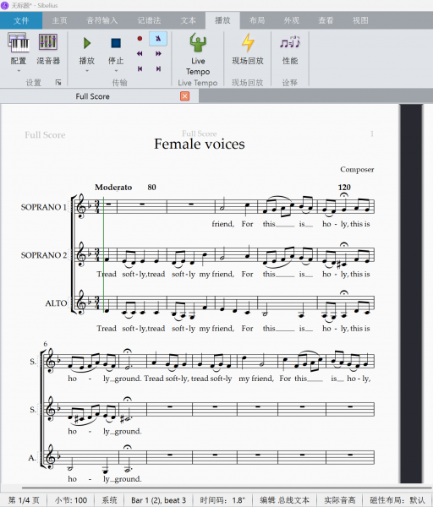Open the 混音器 mixer icon
The width and height of the screenshot is (433, 507).
pyautogui.click(x=48, y=41)
